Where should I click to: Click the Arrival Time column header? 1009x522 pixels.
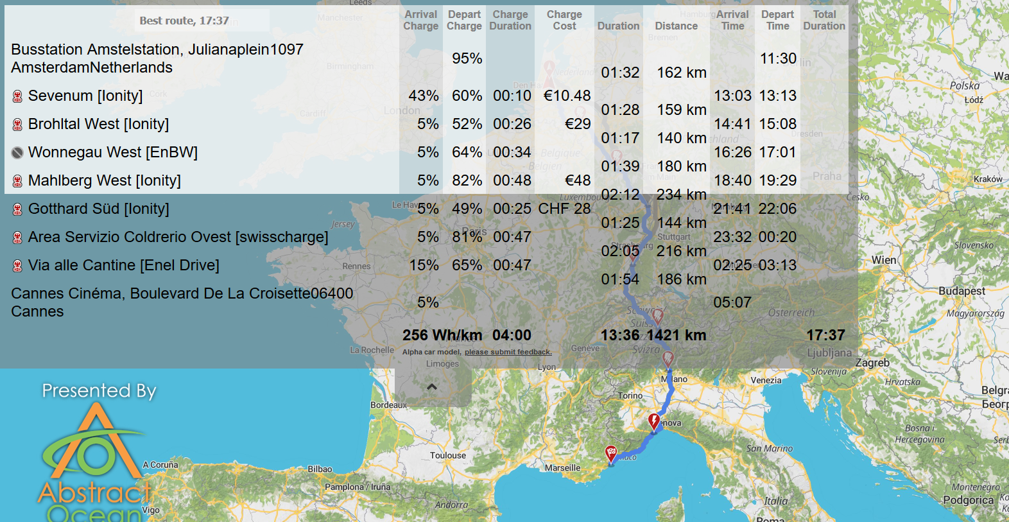(x=732, y=20)
